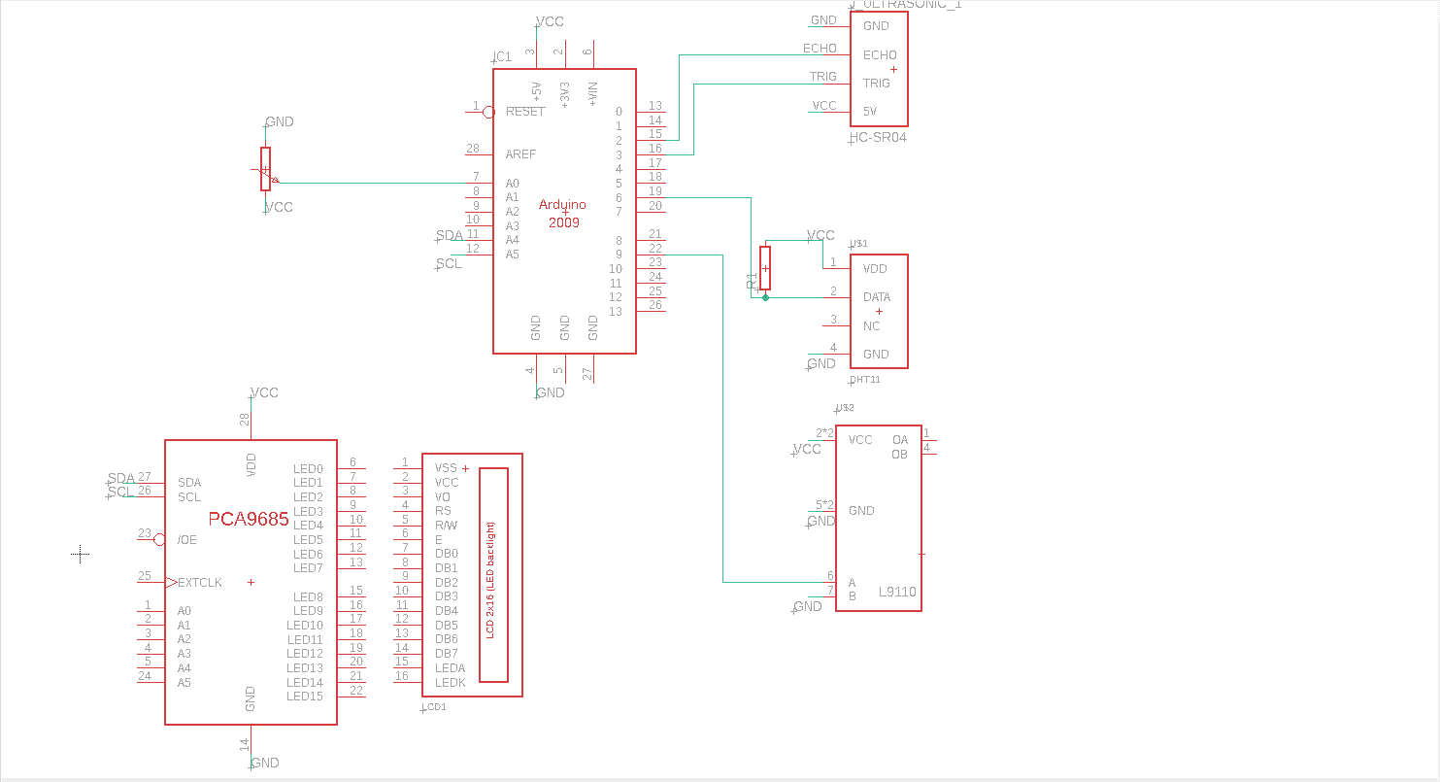
Task: Select the HC-SR04 value label
Action: (878, 138)
